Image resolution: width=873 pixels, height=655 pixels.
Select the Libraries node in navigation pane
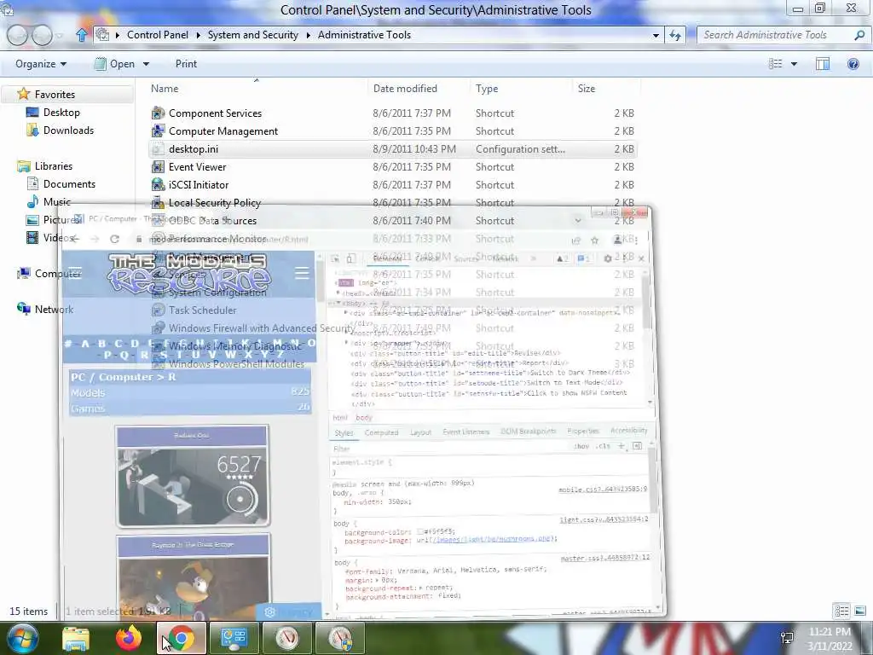[54, 166]
